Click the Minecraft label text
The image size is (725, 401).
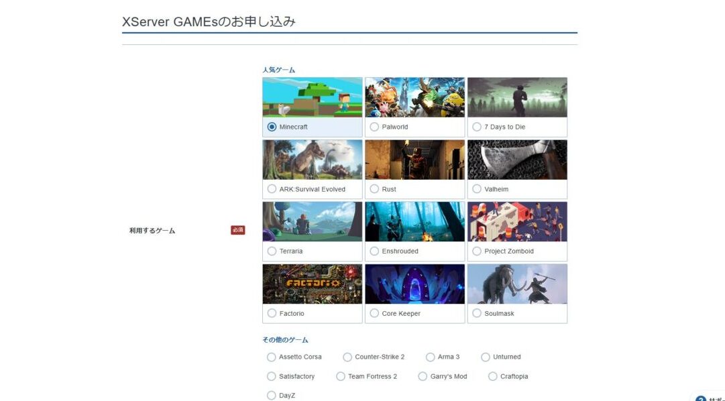pyautogui.click(x=294, y=127)
